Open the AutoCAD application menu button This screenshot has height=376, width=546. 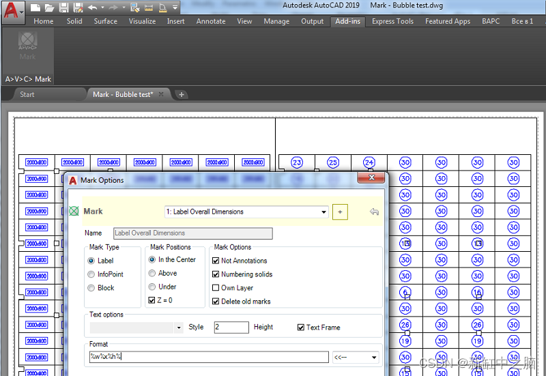[x=12, y=12]
